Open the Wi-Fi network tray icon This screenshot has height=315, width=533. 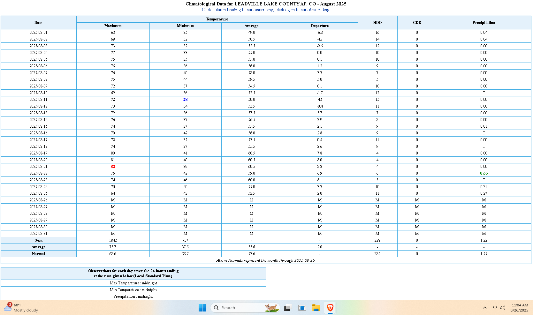click(495, 308)
